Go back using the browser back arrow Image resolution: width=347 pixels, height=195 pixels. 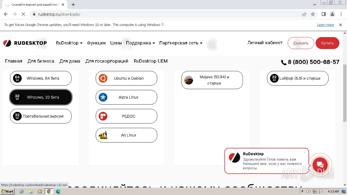tap(6, 14)
